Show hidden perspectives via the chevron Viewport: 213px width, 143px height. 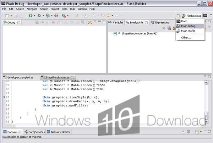tap(211, 15)
